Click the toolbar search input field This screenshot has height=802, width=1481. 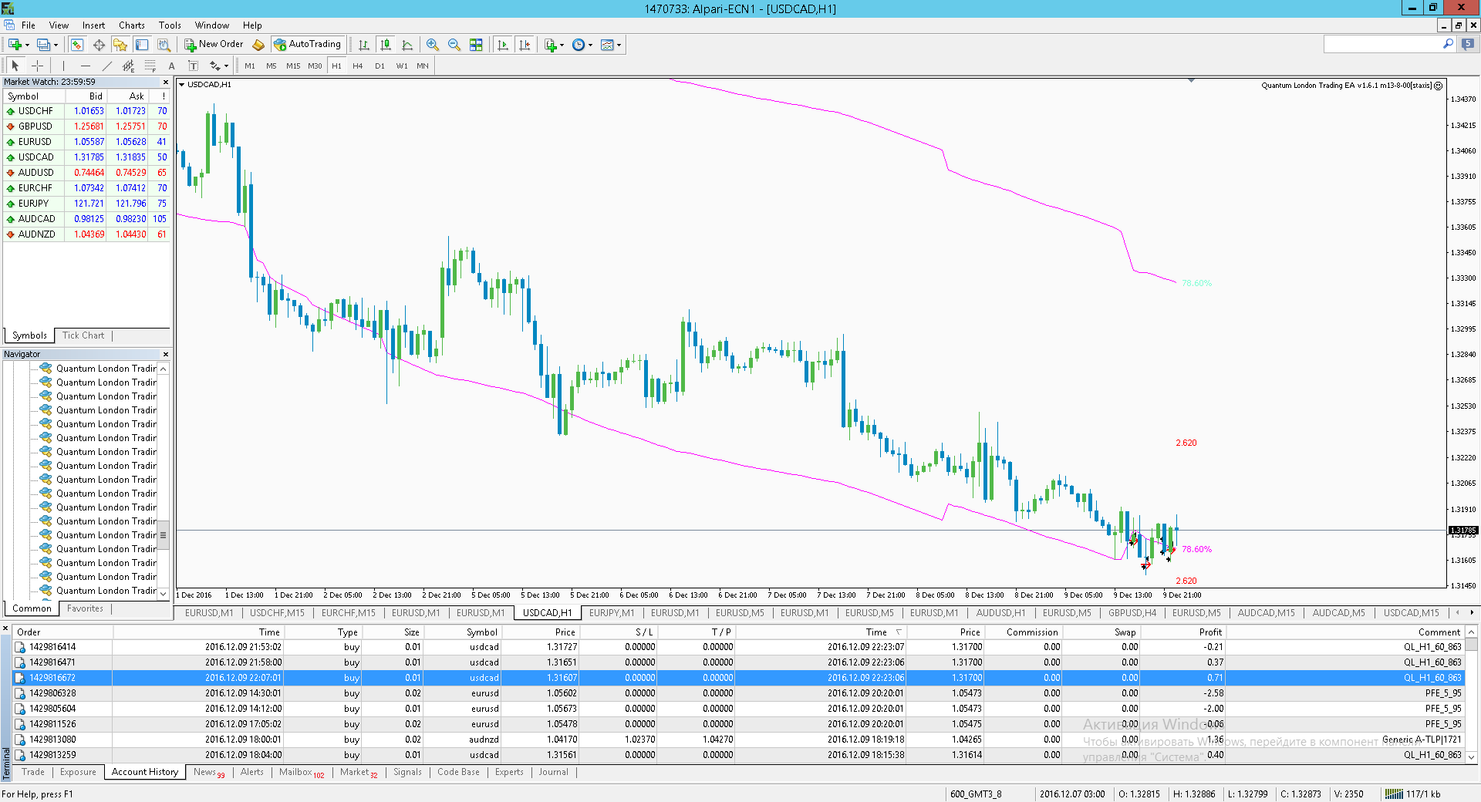1381,45
